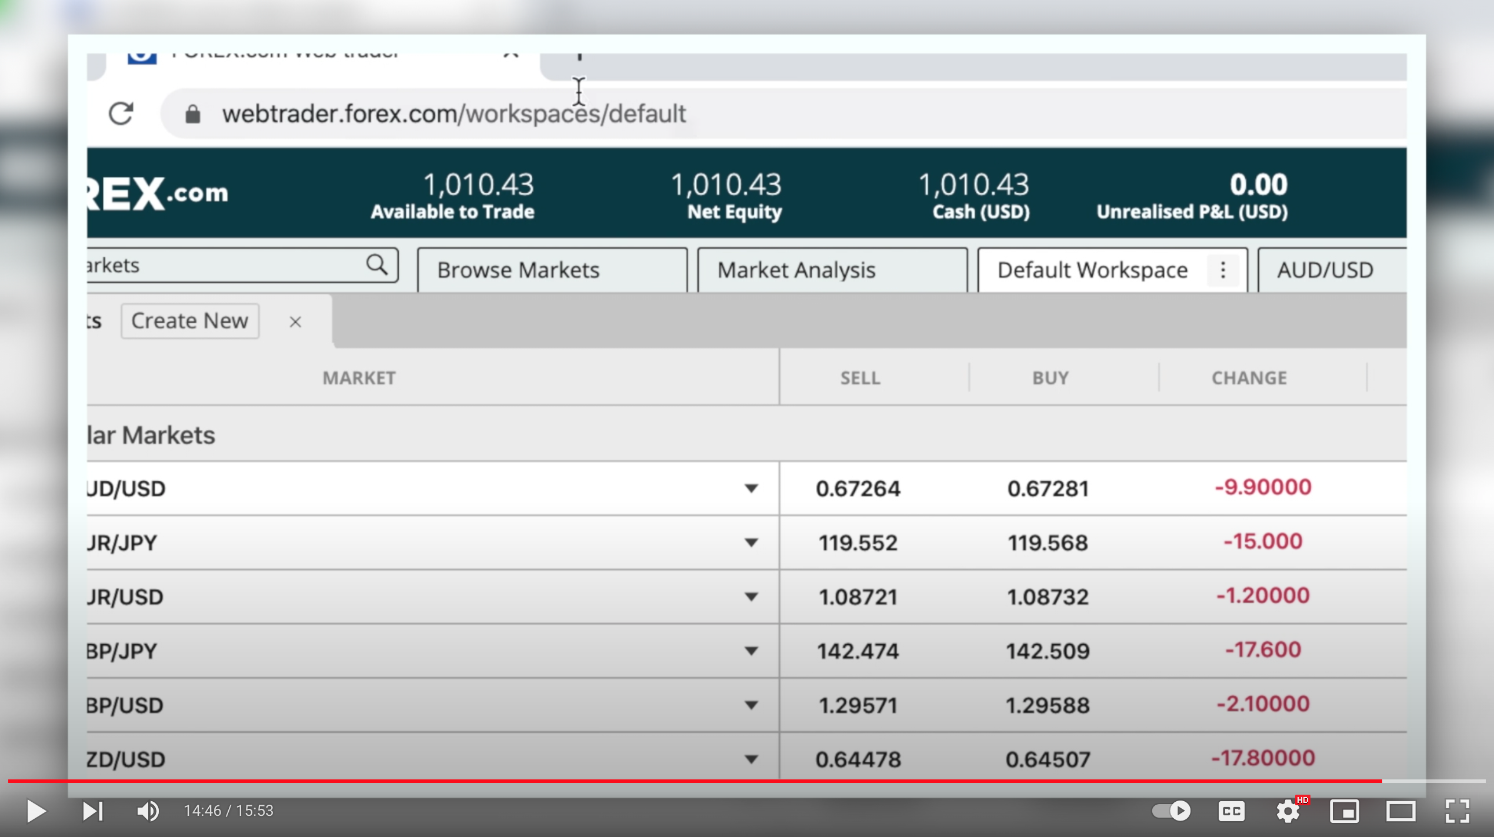Expand the GBP/USD row dropdown arrow
Viewport: 1494px width, 837px height.
tap(751, 705)
